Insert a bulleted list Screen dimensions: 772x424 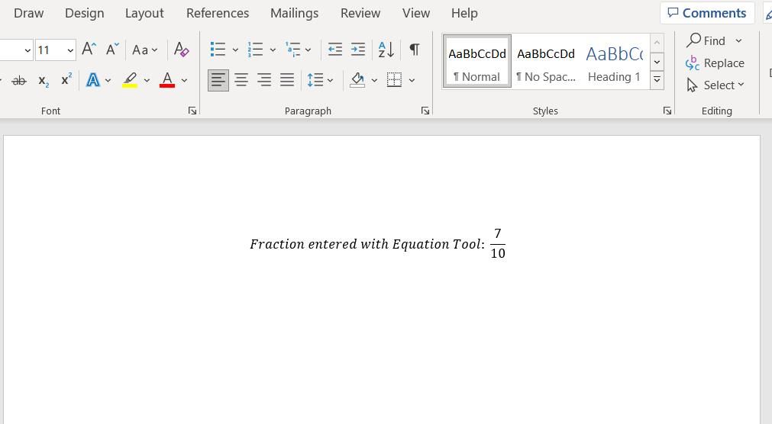pos(218,50)
